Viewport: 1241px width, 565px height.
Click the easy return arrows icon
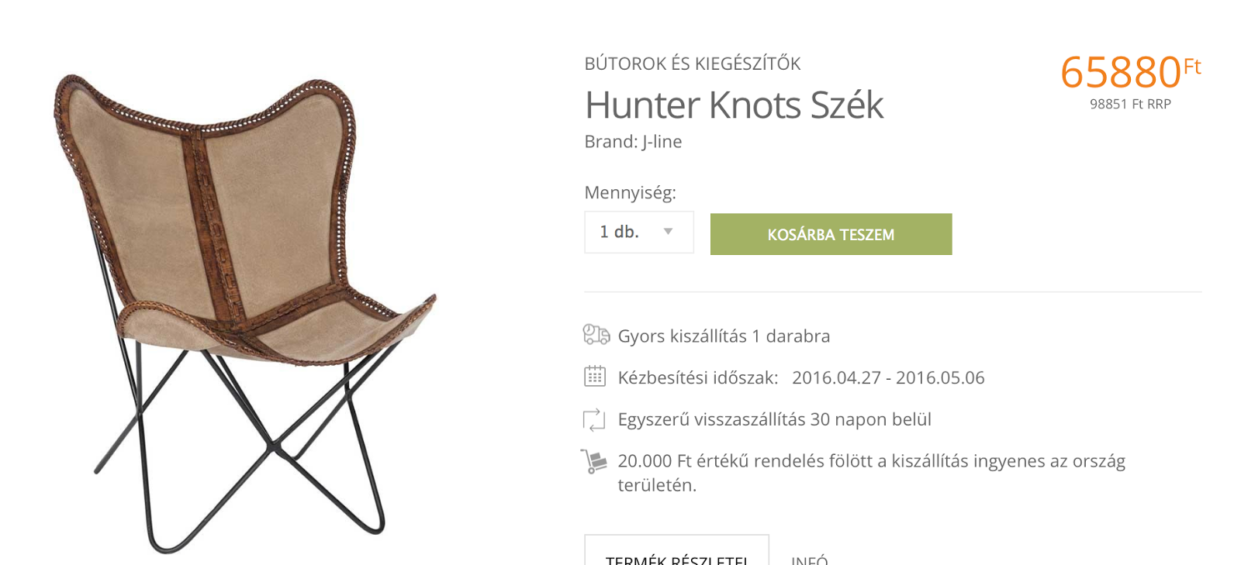594,419
